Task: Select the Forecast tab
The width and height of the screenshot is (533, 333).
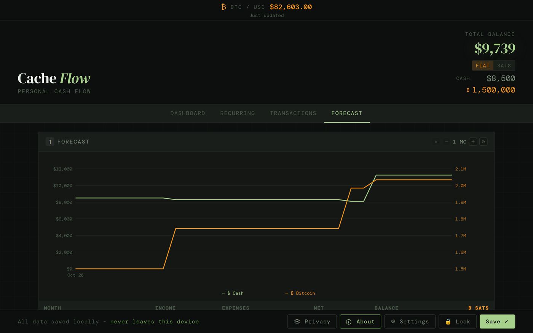Action: (347, 113)
